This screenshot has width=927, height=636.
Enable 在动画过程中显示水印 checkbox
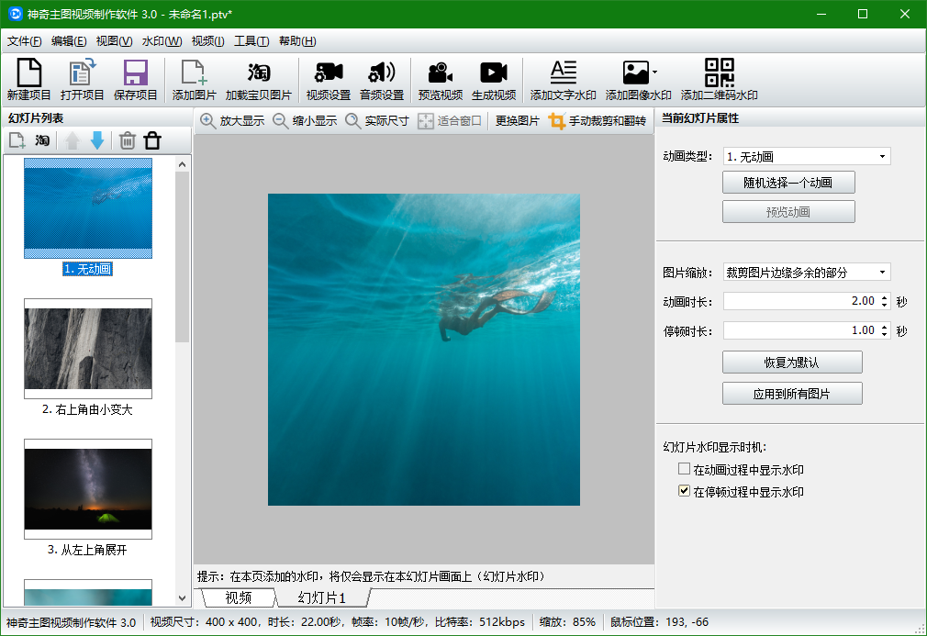click(684, 469)
